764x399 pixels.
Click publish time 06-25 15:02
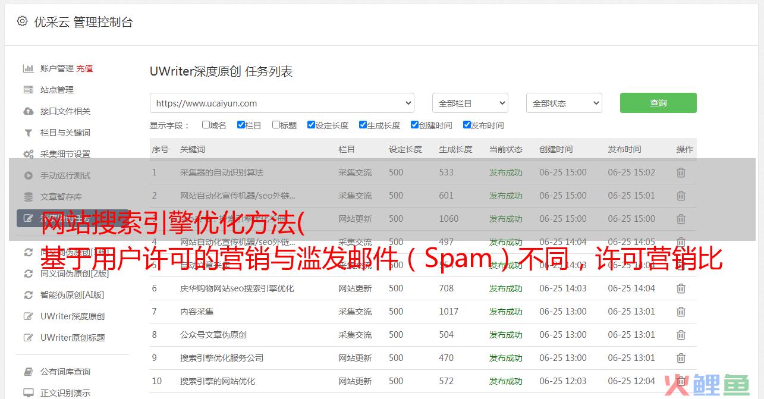(631, 172)
